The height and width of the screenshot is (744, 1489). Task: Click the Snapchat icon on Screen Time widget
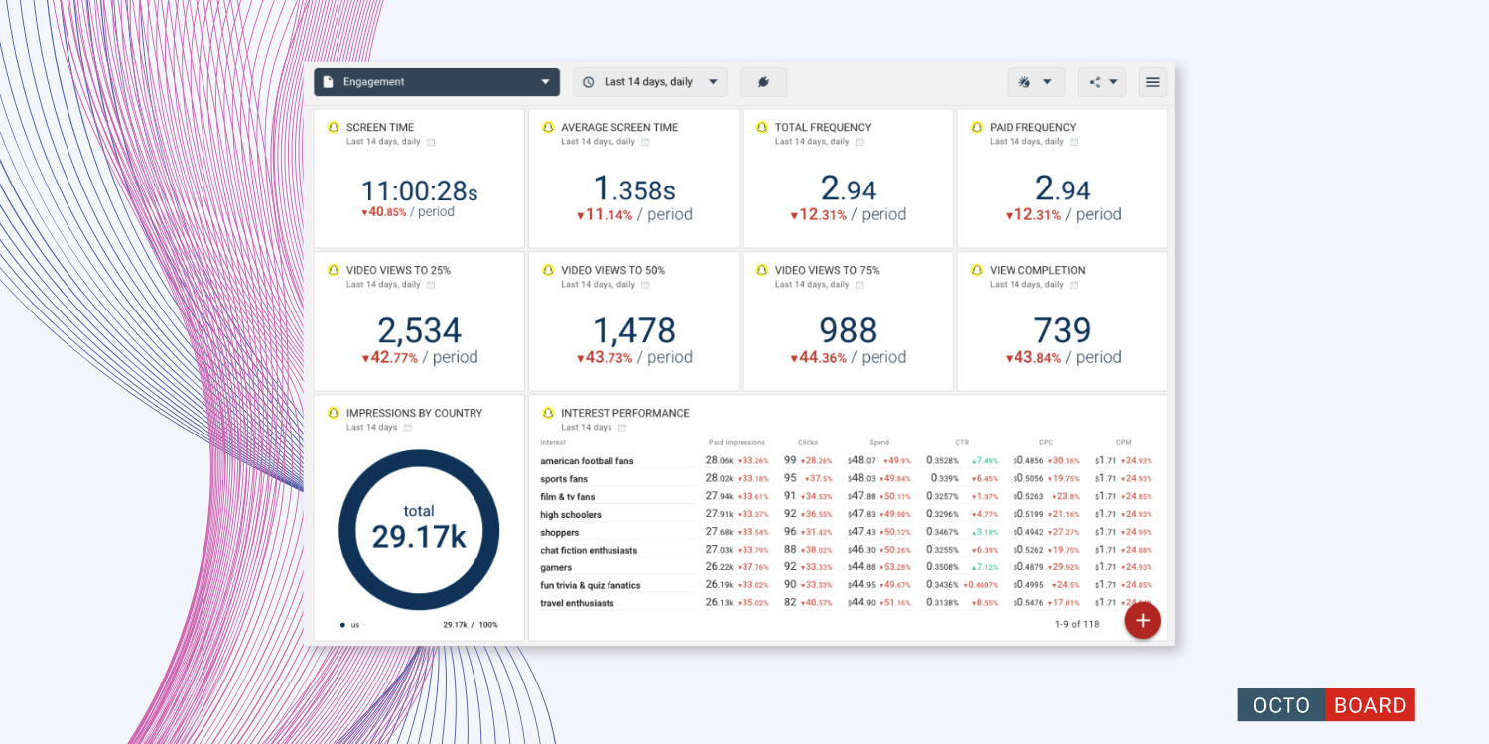(x=334, y=127)
